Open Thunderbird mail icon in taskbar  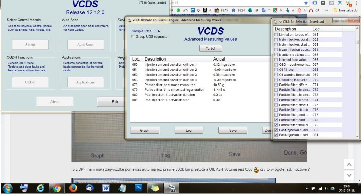[x=90, y=188]
